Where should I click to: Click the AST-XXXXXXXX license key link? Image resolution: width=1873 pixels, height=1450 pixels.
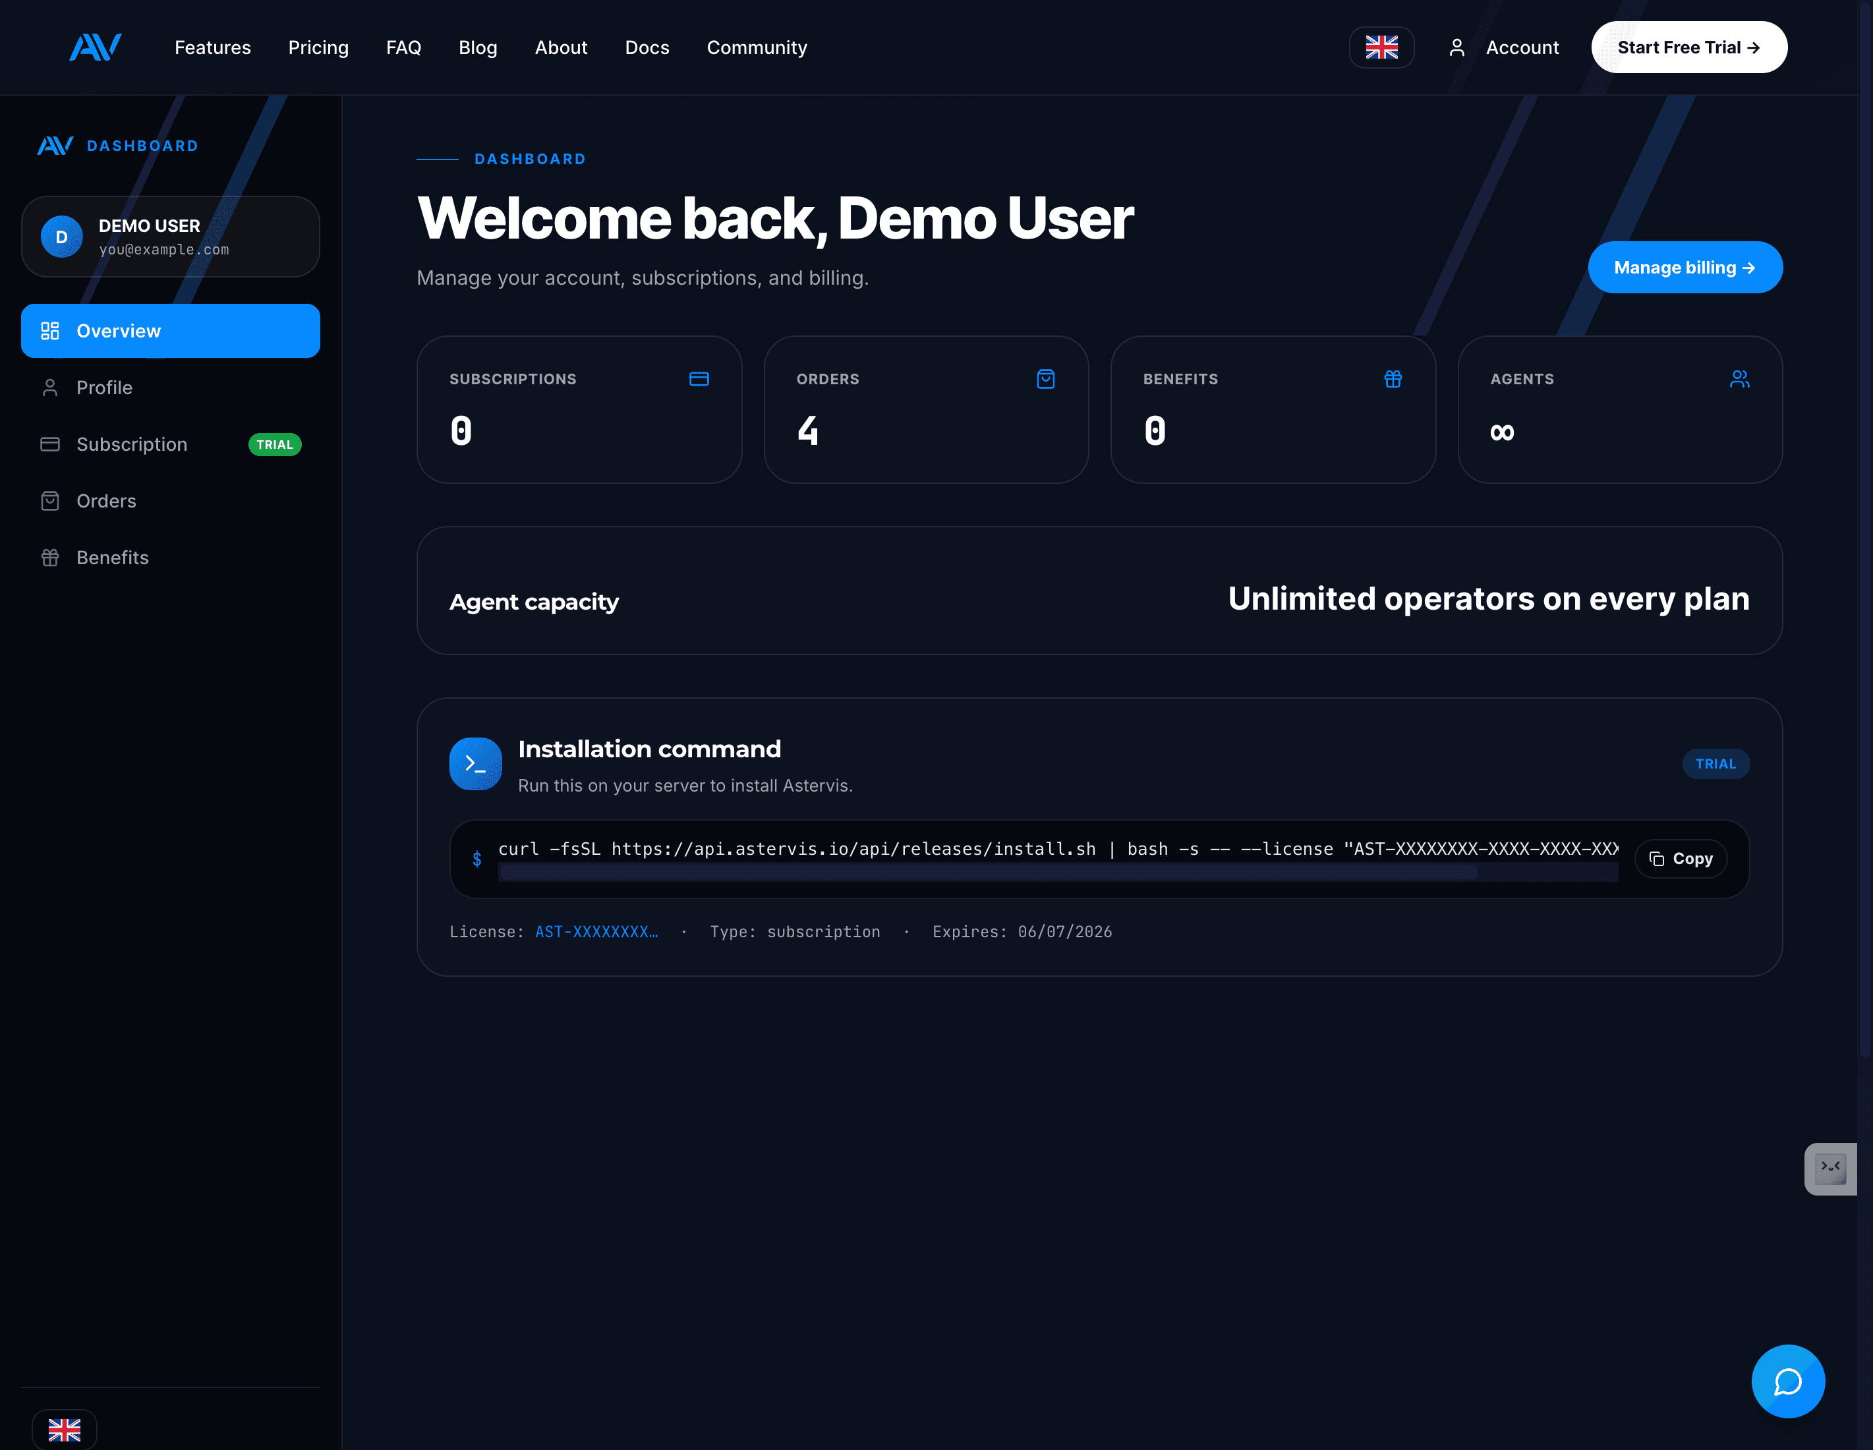tap(596, 931)
